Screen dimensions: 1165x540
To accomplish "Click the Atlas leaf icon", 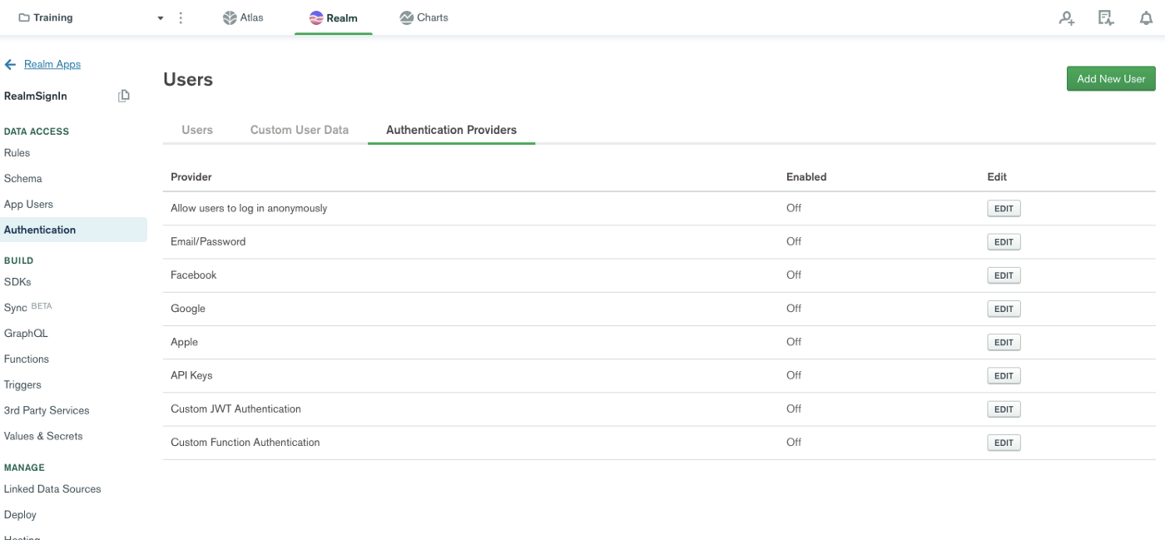I will [x=230, y=17].
